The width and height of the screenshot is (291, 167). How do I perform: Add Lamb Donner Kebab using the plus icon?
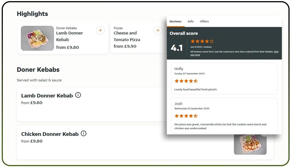click(x=100, y=30)
